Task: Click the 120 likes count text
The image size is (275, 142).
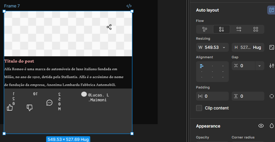Action: (x=14, y=99)
